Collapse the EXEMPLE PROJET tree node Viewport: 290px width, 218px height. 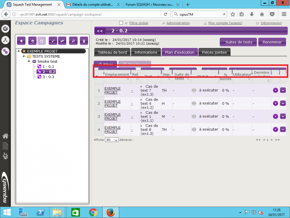coord(19,51)
